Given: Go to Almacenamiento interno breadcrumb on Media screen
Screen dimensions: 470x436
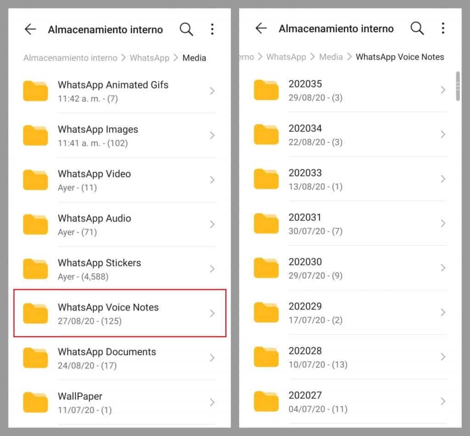Looking at the screenshot, I should coord(70,58).
